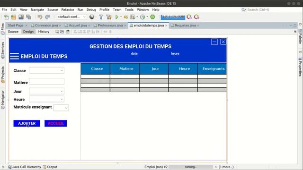Open the Projects side panel
303x170 pixels.
coord(2,75)
